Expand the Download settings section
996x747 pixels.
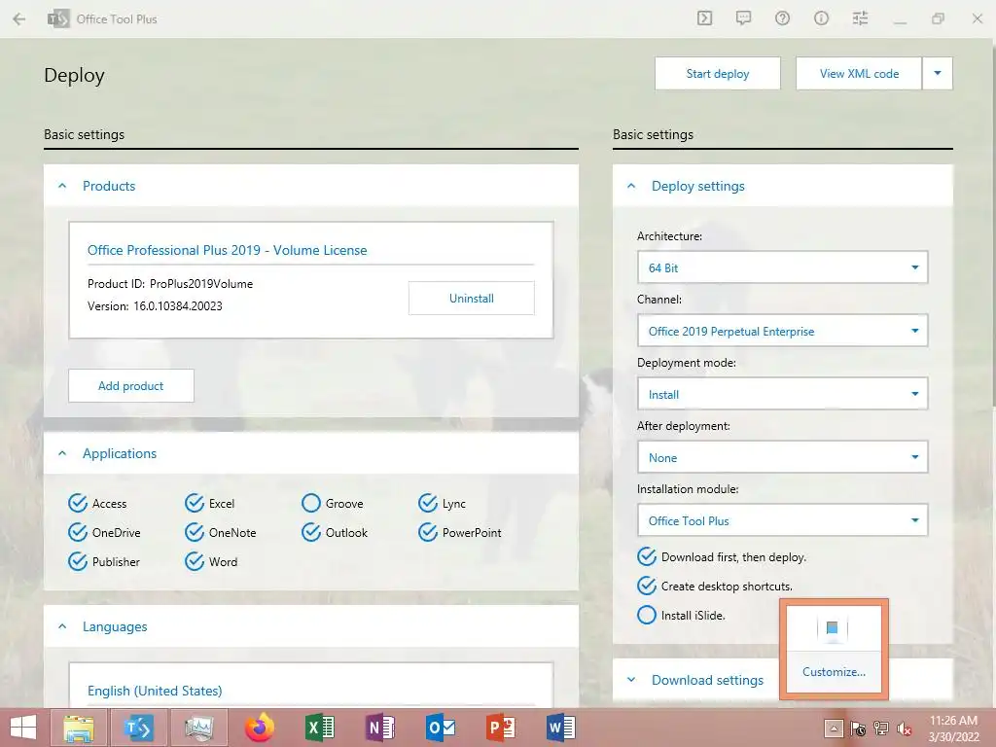click(631, 680)
